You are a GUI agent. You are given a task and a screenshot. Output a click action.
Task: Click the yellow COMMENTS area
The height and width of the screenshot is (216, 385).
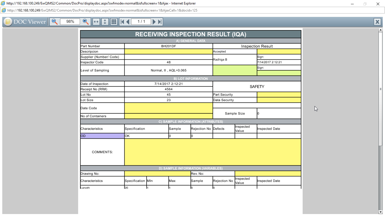[213, 152]
